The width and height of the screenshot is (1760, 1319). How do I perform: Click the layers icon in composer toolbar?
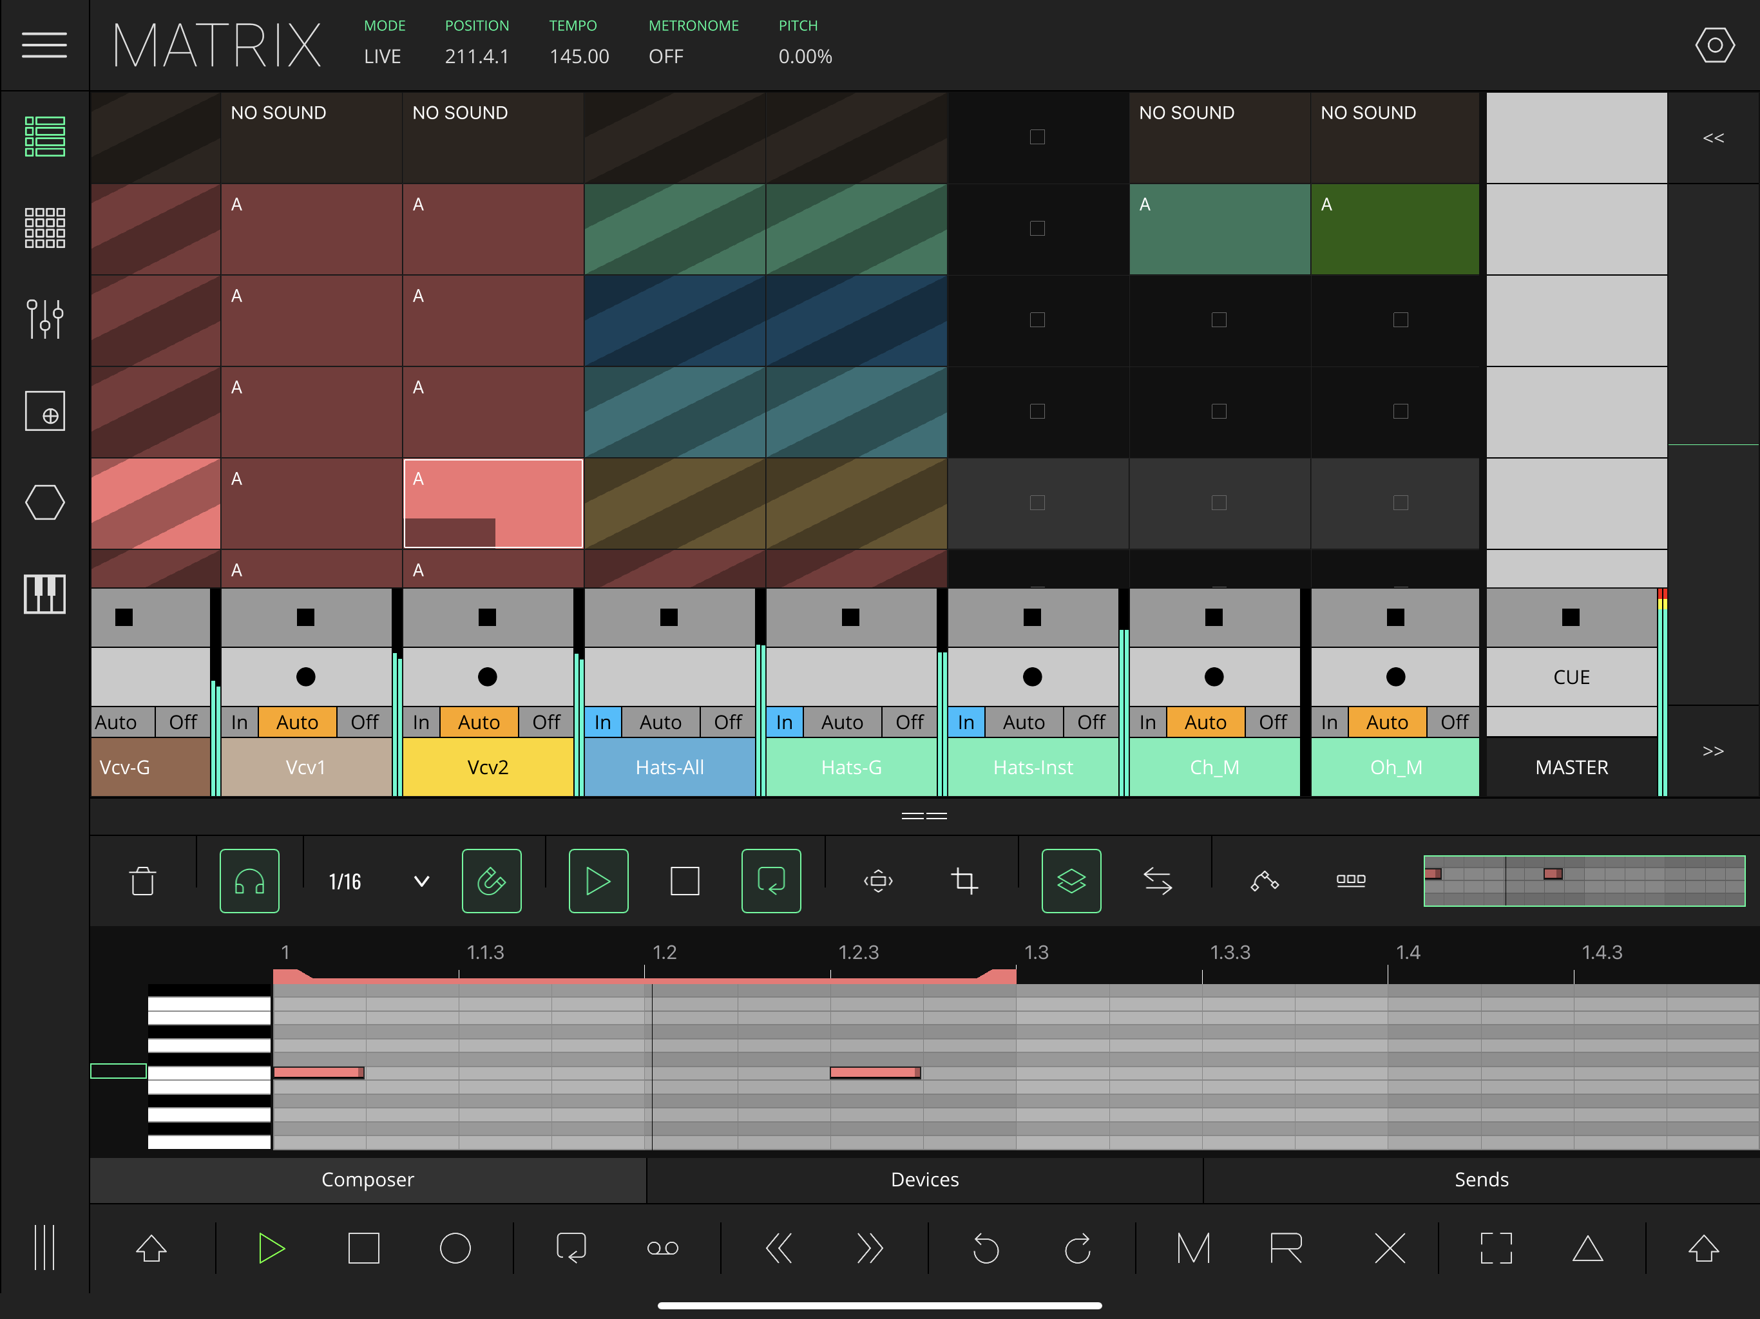pyautogui.click(x=1071, y=880)
